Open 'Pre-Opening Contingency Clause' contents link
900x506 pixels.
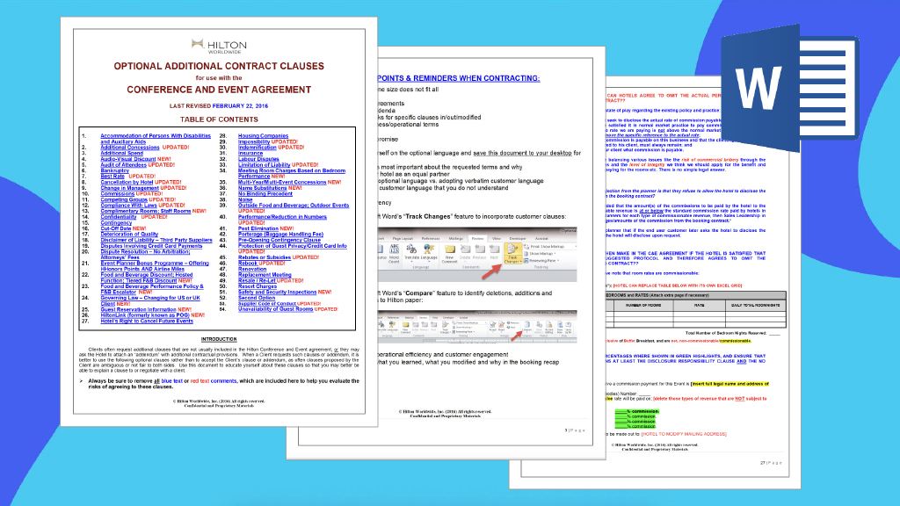pyautogui.click(x=279, y=240)
